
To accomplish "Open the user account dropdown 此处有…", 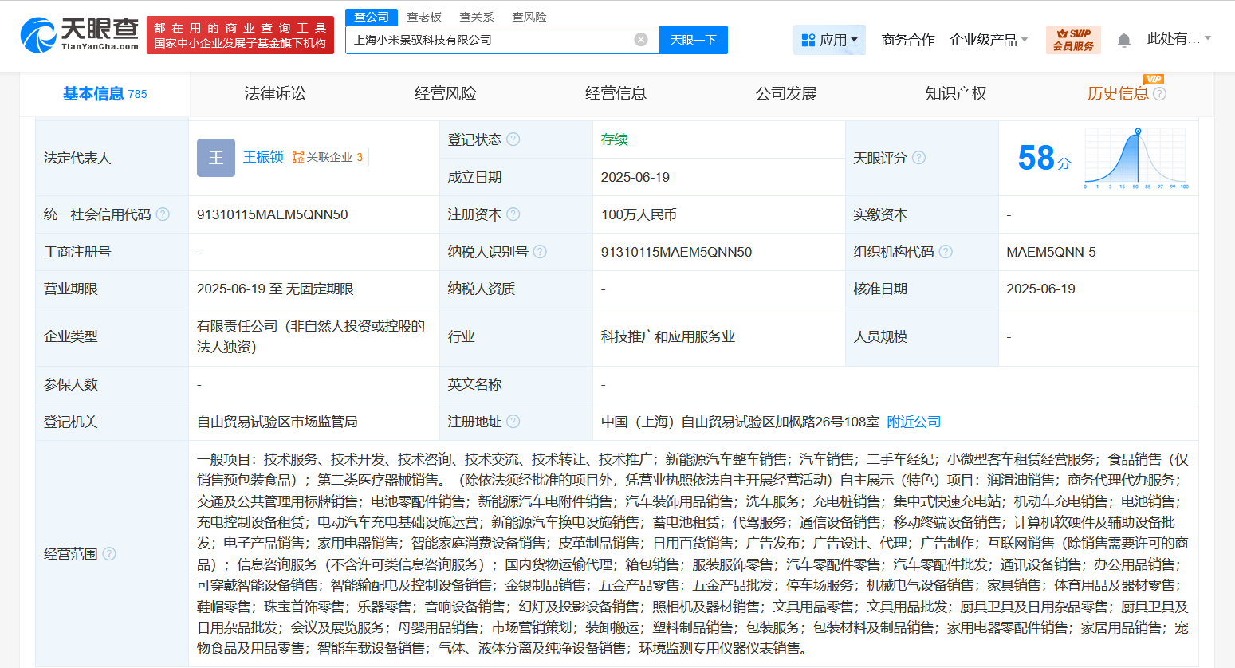I will [1178, 39].
